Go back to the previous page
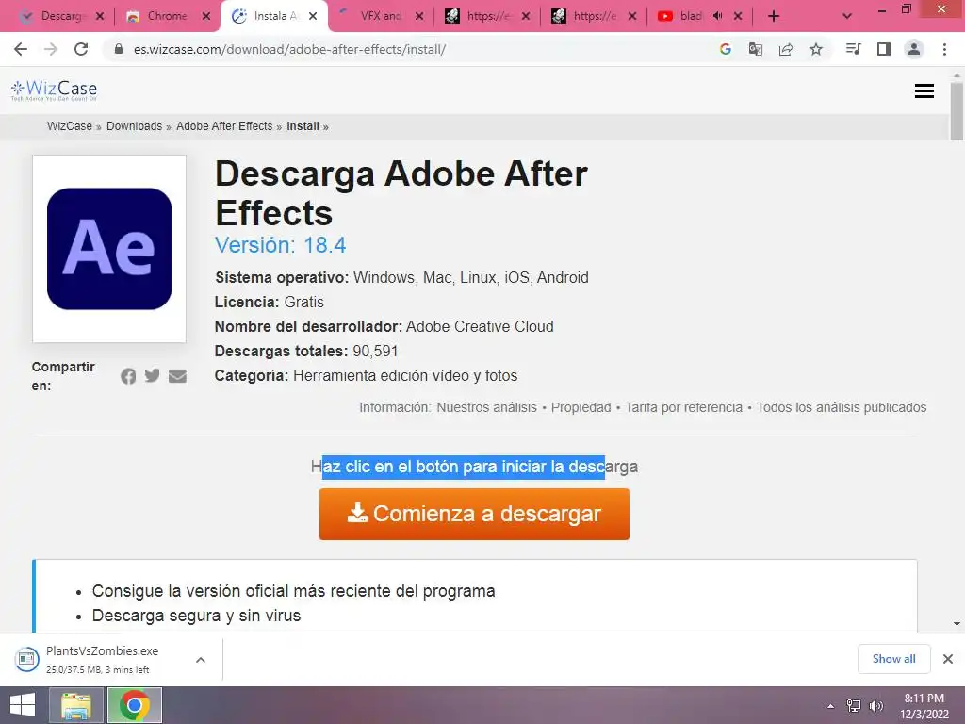Screen dimensions: 965x724 (21, 49)
